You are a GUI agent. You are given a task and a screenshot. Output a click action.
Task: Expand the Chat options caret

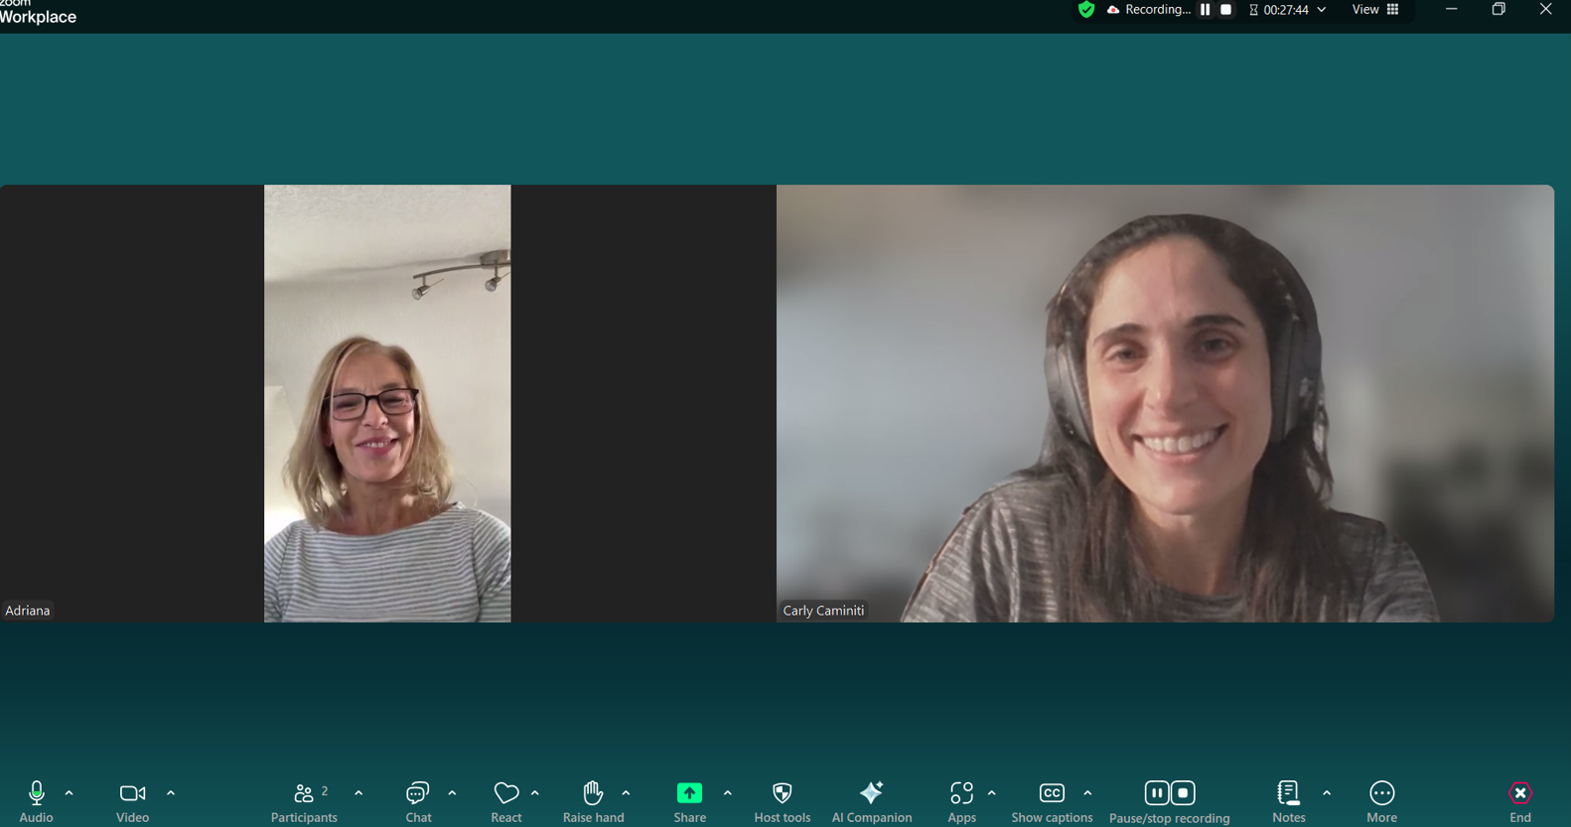point(452,793)
